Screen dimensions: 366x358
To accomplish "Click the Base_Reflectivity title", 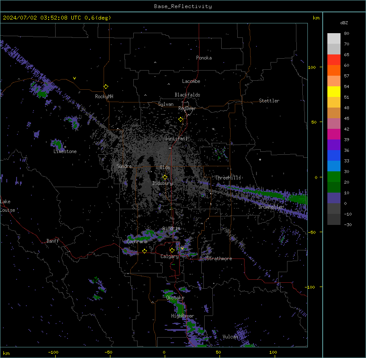I will 183,6.
